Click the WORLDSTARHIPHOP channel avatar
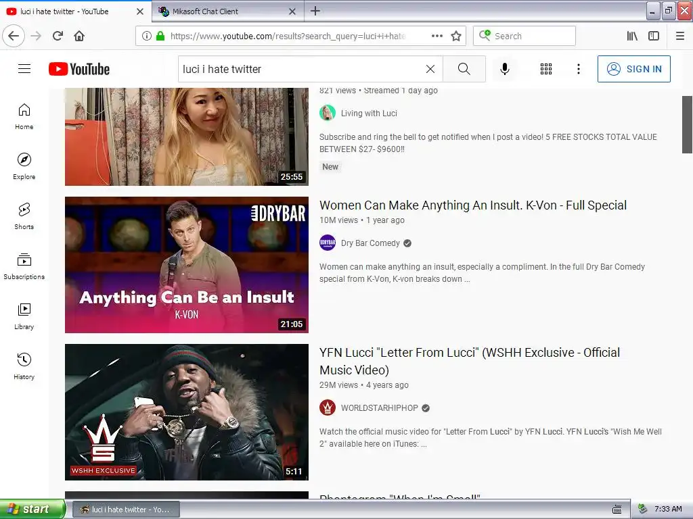This screenshot has width=693, height=519. (x=328, y=407)
